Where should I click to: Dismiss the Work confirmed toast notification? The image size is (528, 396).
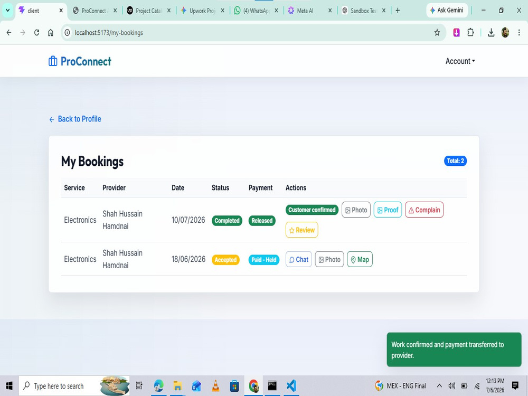point(454,350)
